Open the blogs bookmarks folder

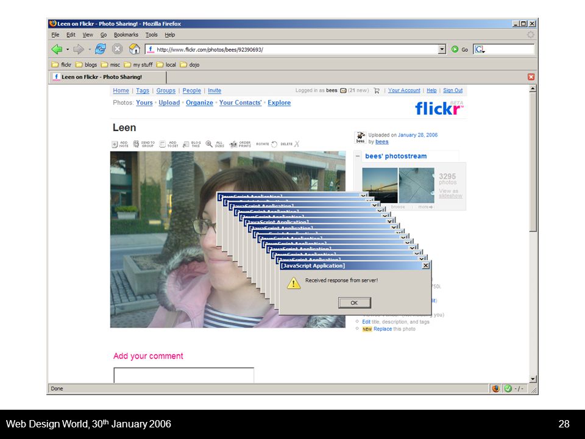click(86, 65)
